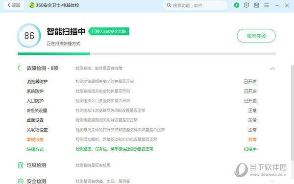Click the 已接入360安全大脑 badge
This screenshot has width=294, height=184.
click(109, 31)
